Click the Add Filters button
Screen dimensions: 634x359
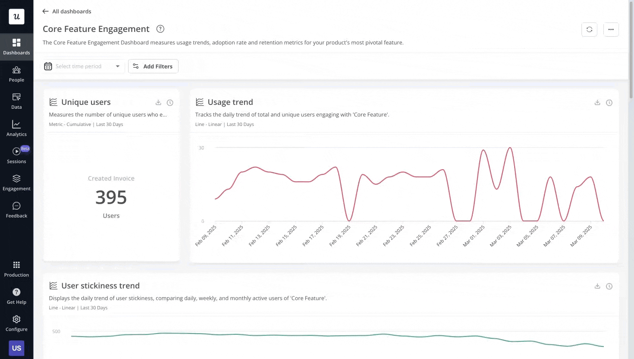pyautogui.click(x=153, y=66)
